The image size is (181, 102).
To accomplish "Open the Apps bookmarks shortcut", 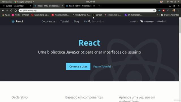I will tap(6, 15).
